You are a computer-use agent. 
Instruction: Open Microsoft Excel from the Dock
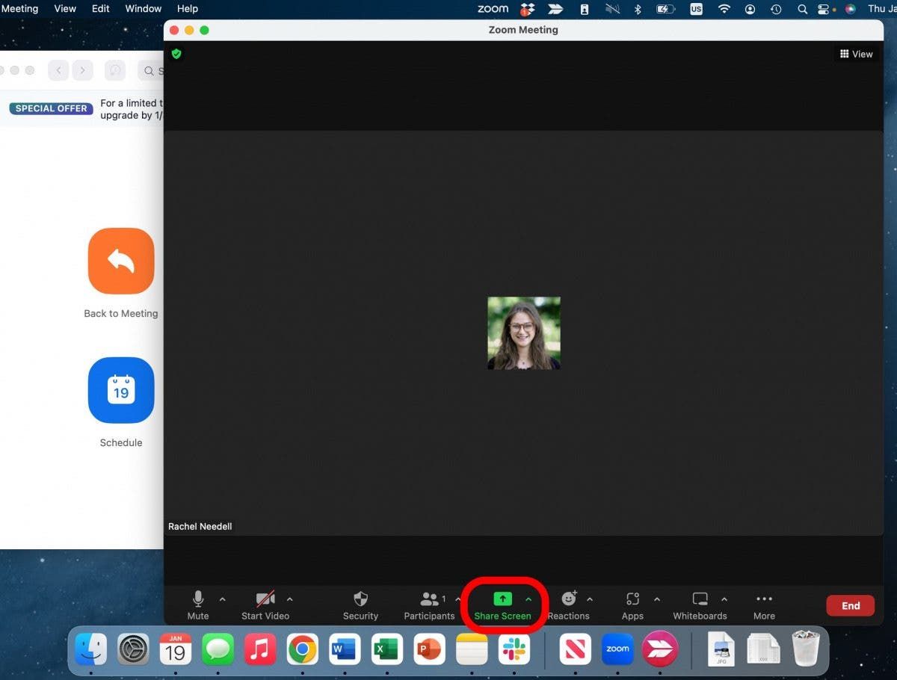(x=387, y=649)
